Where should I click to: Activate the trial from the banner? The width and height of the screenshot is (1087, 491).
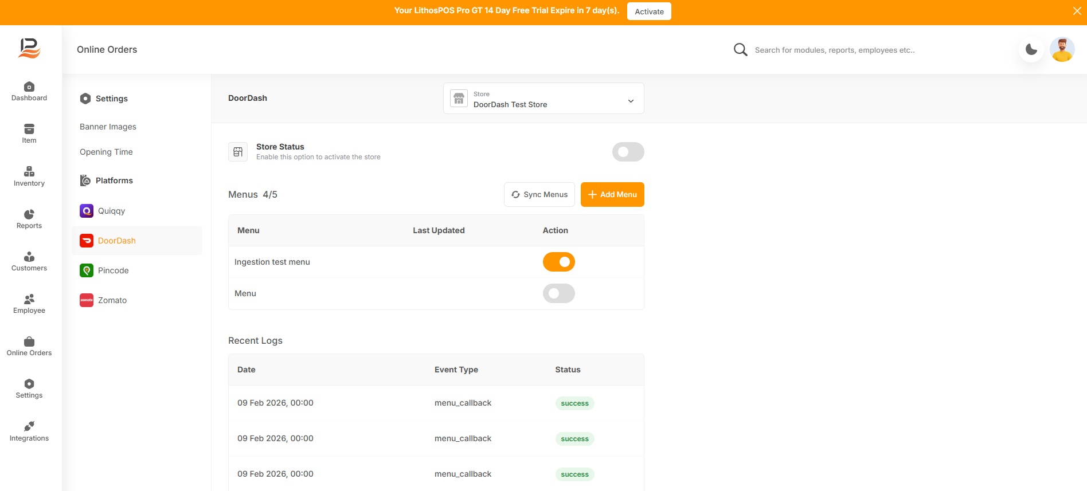(649, 11)
